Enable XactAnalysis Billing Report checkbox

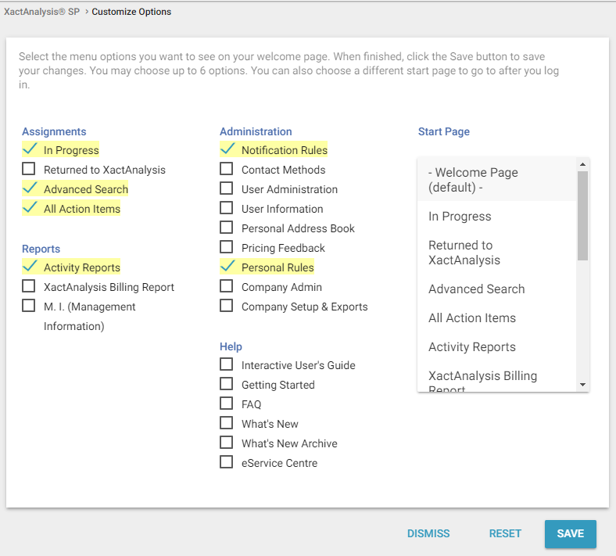pyautogui.click(x=29, y=286)
